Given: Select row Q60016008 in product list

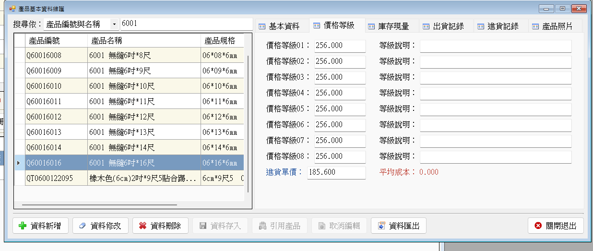Looking at the screenshot, I should coord(129,55).
